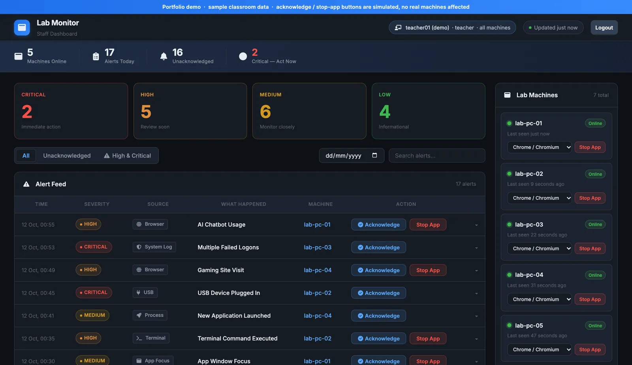Expand the USB Device Plugged In row
This screenshot has height=365, width=632.
(476, 293)
